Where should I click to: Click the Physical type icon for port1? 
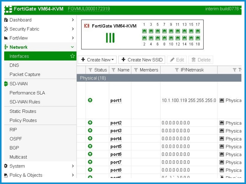pos(222,100)
